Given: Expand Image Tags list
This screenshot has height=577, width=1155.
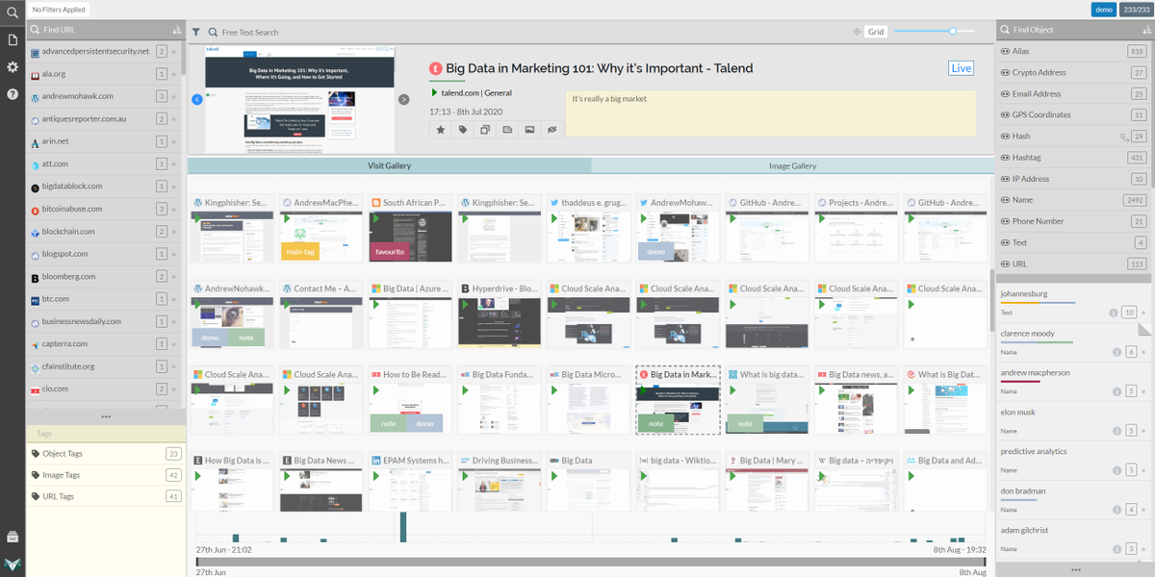Looking at the screenshot, I should coord(106,475).
